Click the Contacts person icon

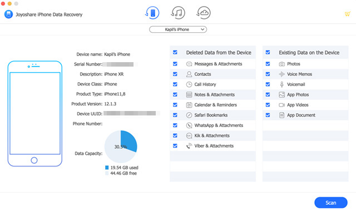click(x=189, y=74)
